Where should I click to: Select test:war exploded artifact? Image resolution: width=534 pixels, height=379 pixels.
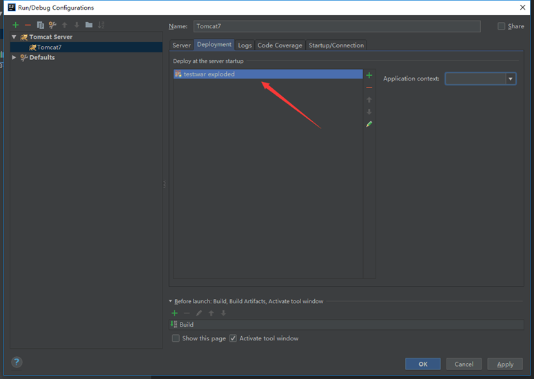pos(268,74)
